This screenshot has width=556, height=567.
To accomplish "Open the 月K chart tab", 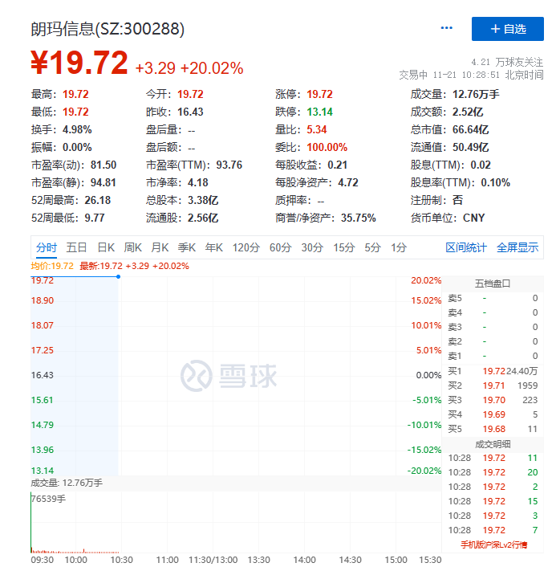I will (x=160, y=247).
